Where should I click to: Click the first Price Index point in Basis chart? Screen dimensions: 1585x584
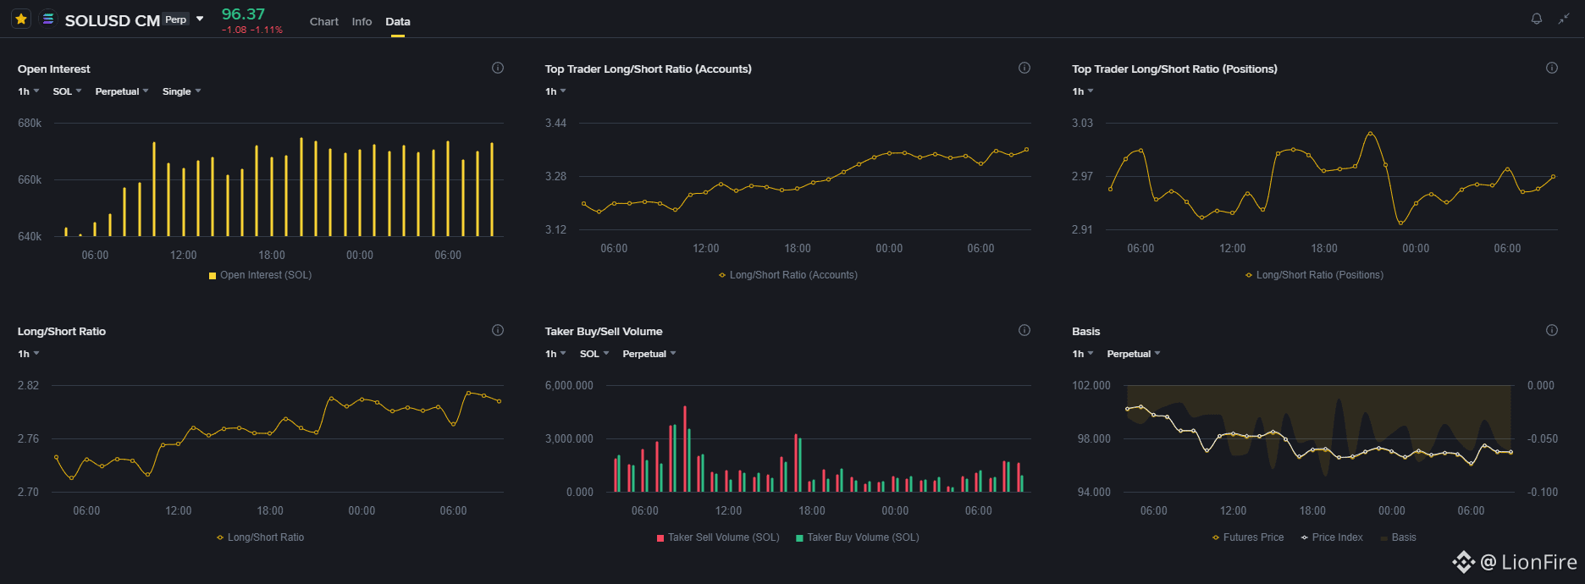coord(1127,409)
